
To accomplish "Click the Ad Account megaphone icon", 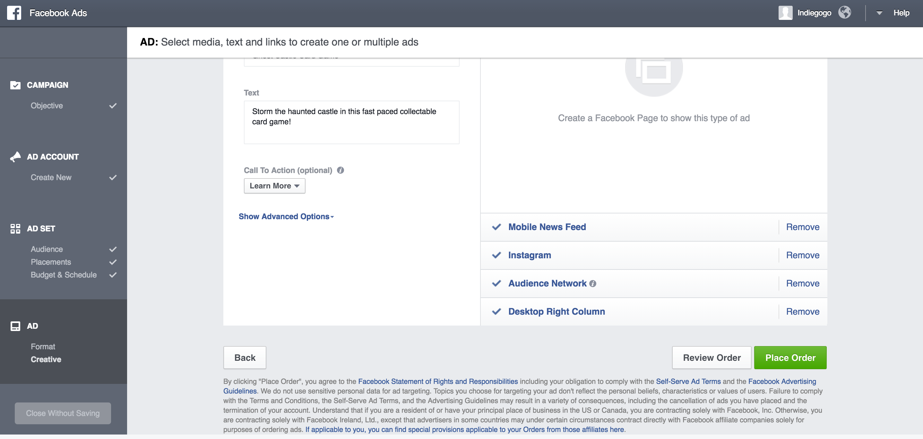I will (x=15, y=157).
